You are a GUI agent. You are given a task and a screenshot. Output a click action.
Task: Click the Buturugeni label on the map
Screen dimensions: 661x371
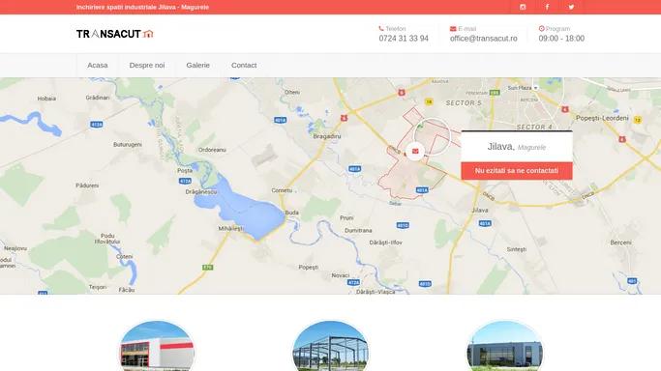pos(128,144)
